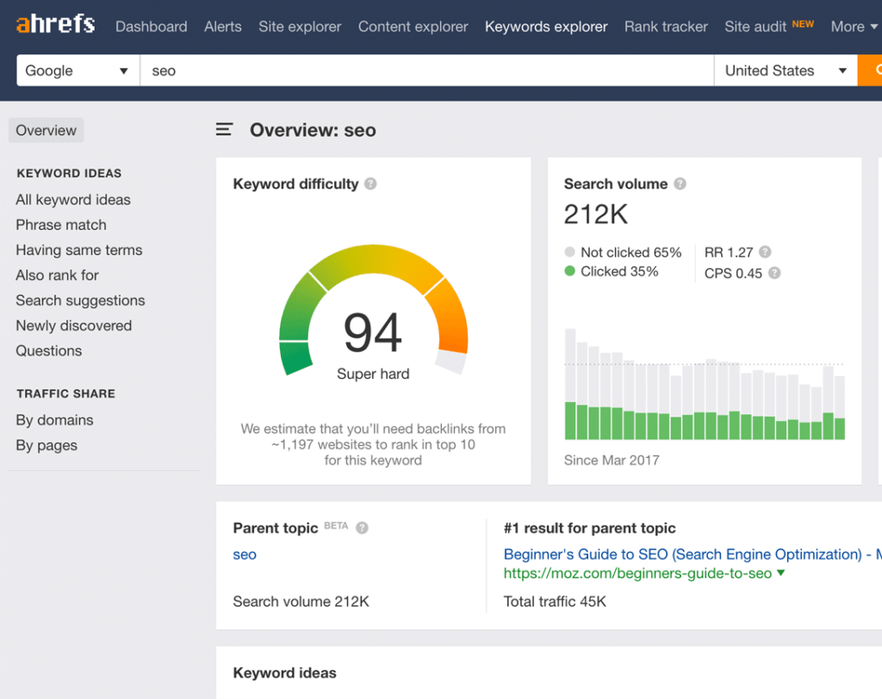This screenshot has height=699, width=882.
Task: Open Rank tracker from navigation bar
Action: [x=666, y=27]
